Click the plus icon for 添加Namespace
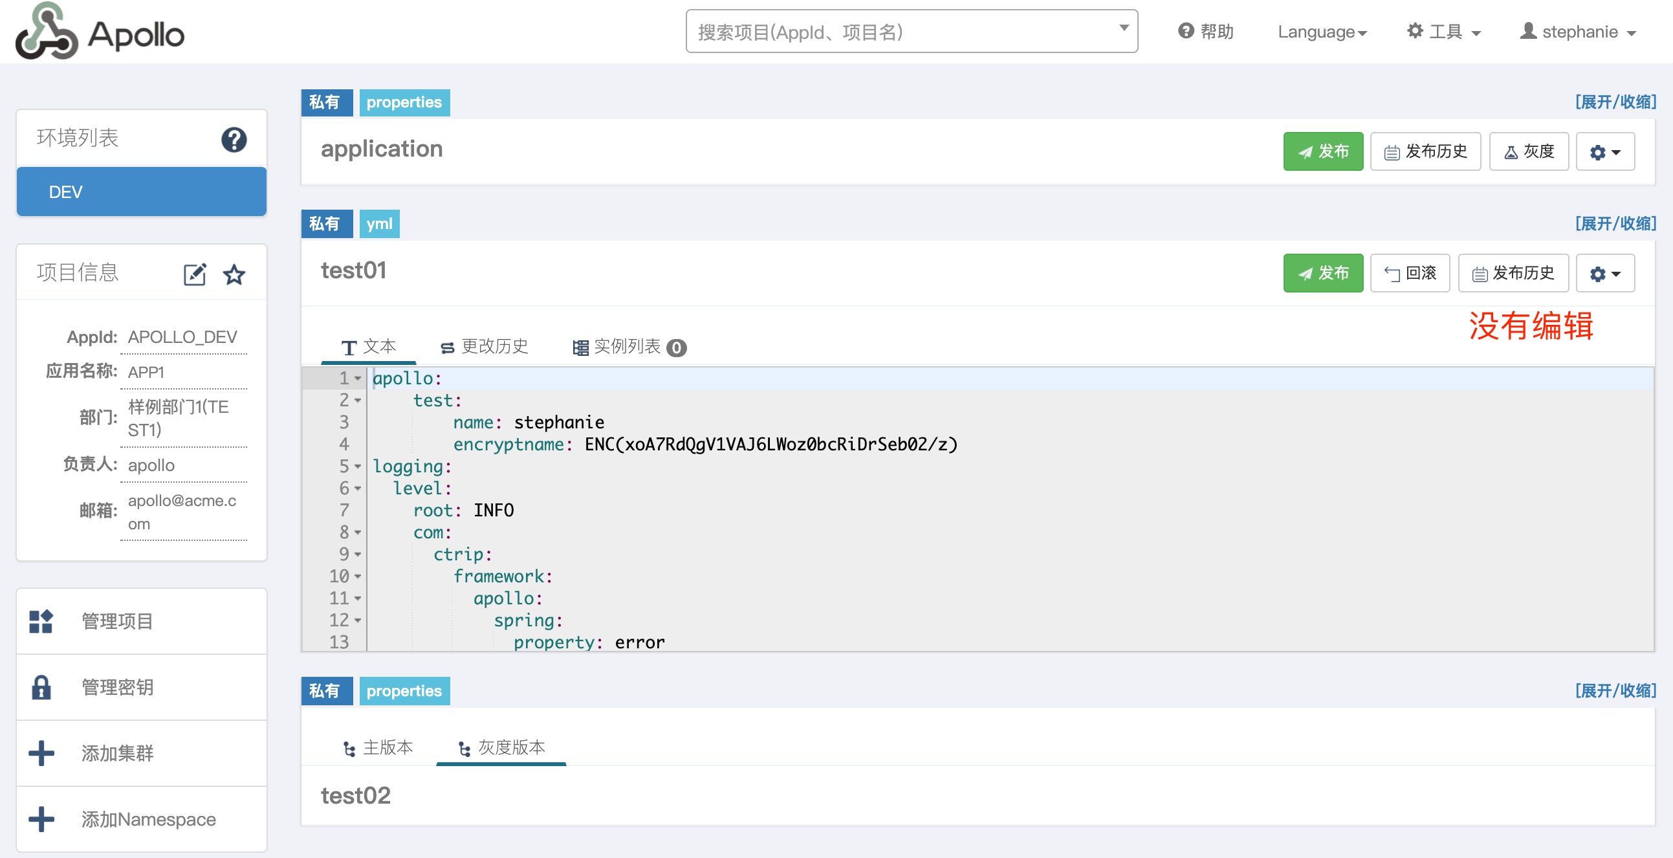This screenshot has width=1673, height=858. click(41, 819)
